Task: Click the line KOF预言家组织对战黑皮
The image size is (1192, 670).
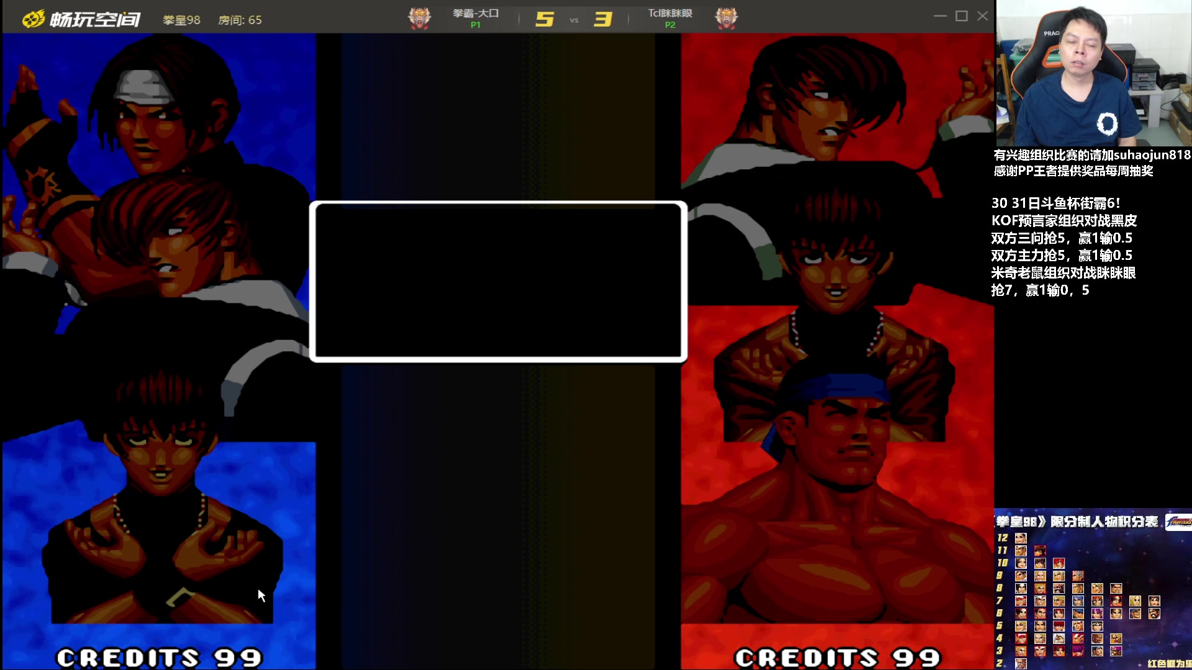Action: 1064,221
